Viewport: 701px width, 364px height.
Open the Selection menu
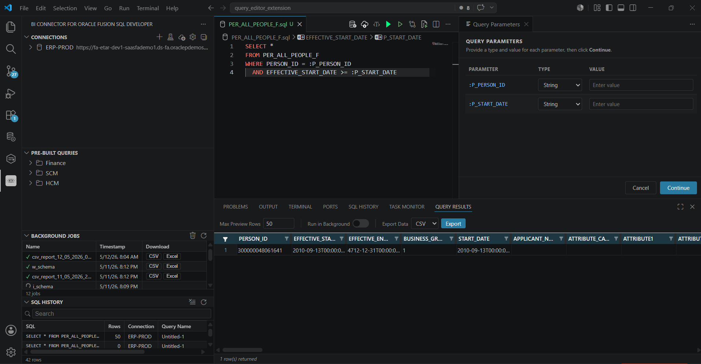pos(65,8)
